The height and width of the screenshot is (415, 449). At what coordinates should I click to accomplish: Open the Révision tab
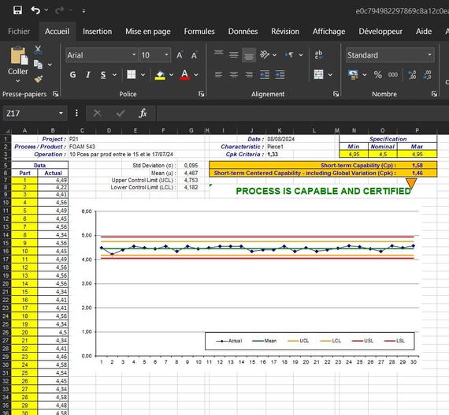point(285,32)
